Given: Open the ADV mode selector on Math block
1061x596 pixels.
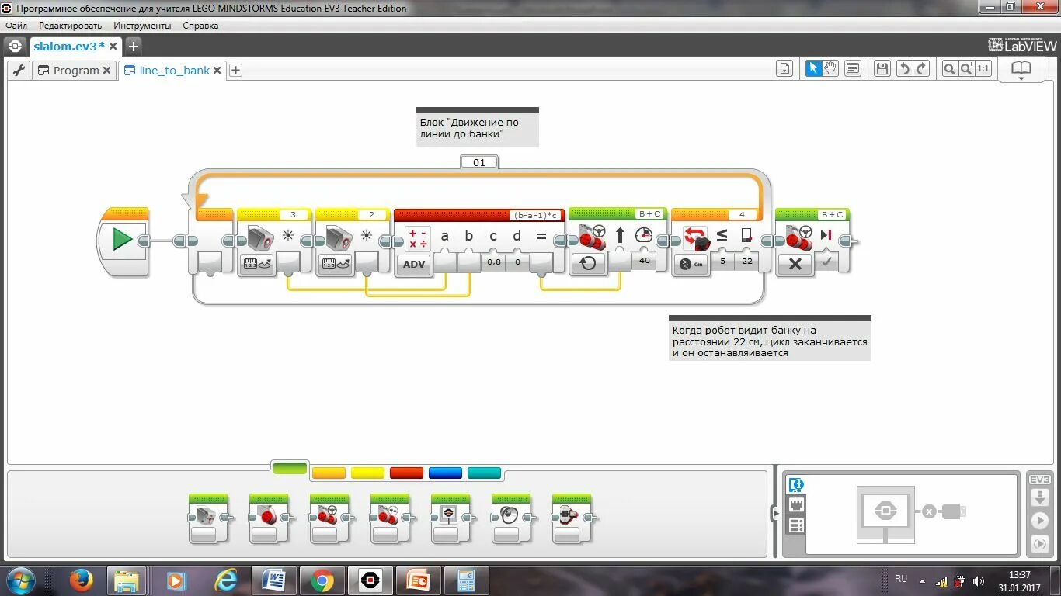Looking at the screenshot, I should (x=414, y=264).
